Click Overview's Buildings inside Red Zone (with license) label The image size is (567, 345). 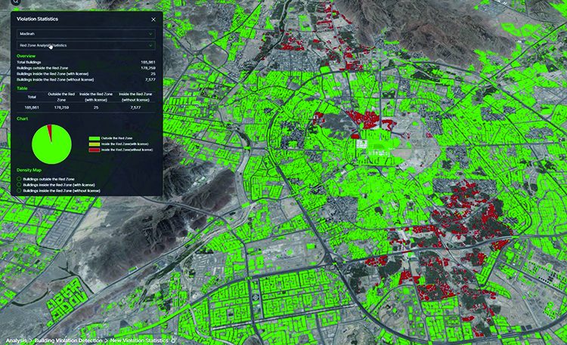[52, 74]
